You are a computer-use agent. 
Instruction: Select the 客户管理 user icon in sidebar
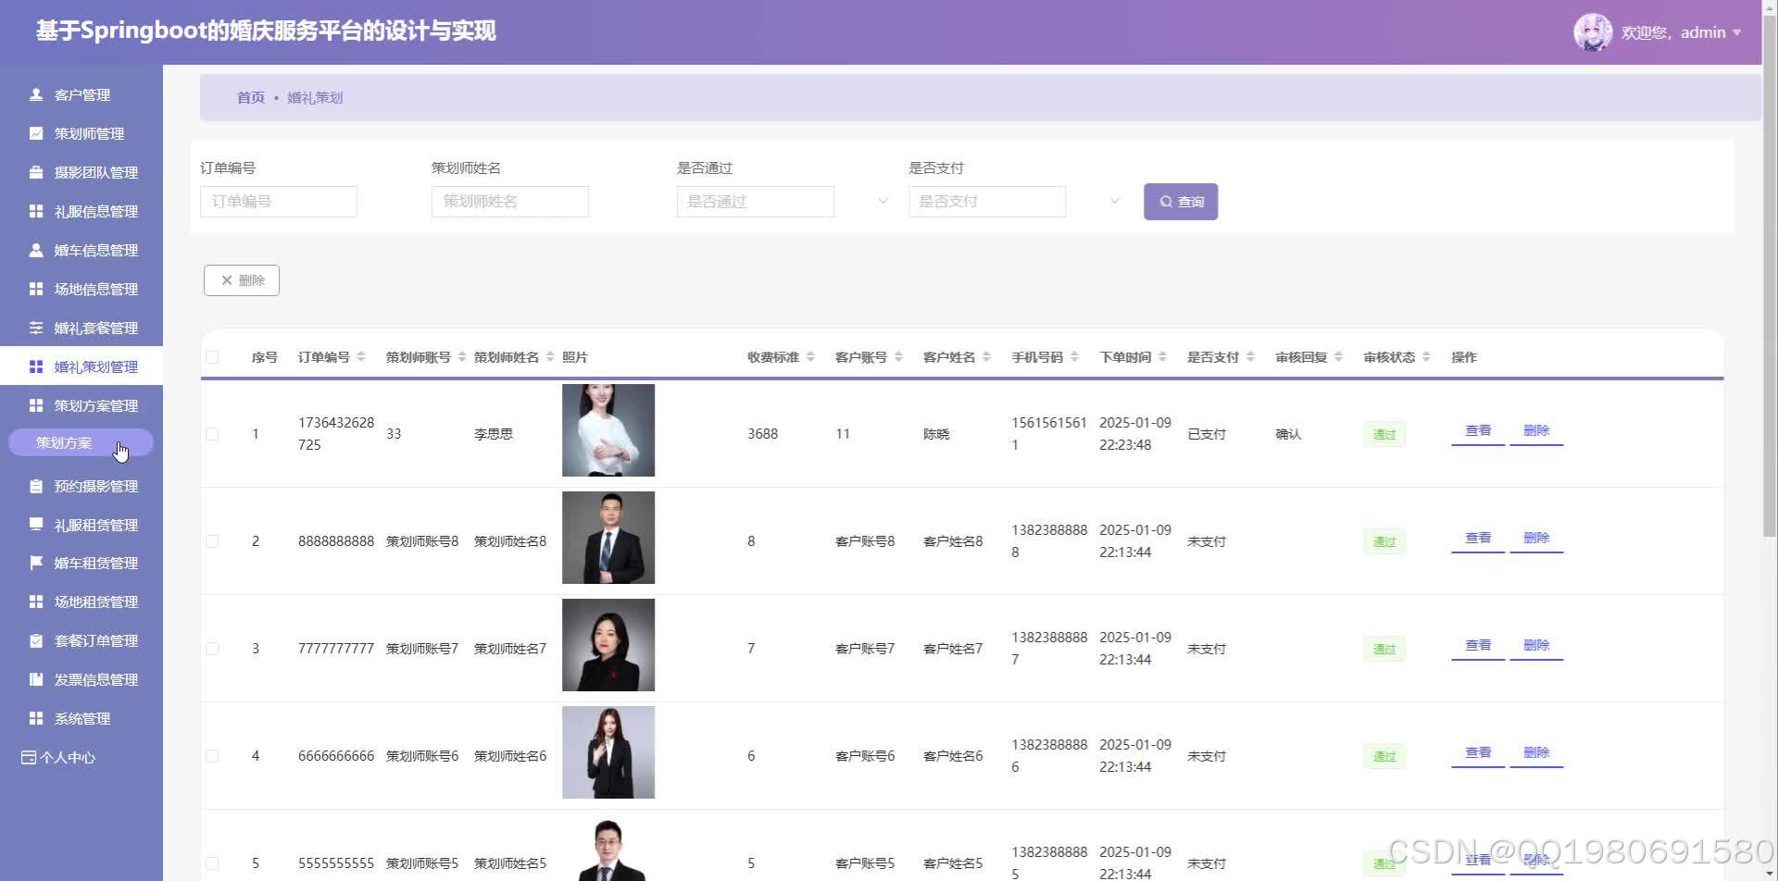[35, 93]
